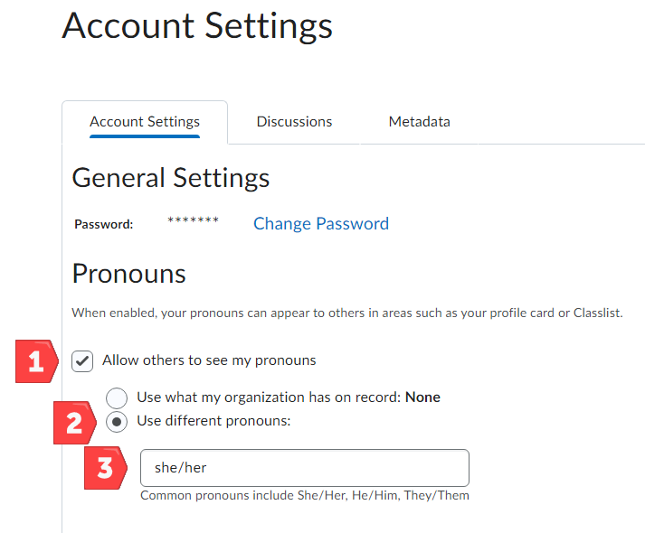The width and height of the screenshot is (645, 533).
Task: Select the Account Settings tab
Action: pos(145,122)
